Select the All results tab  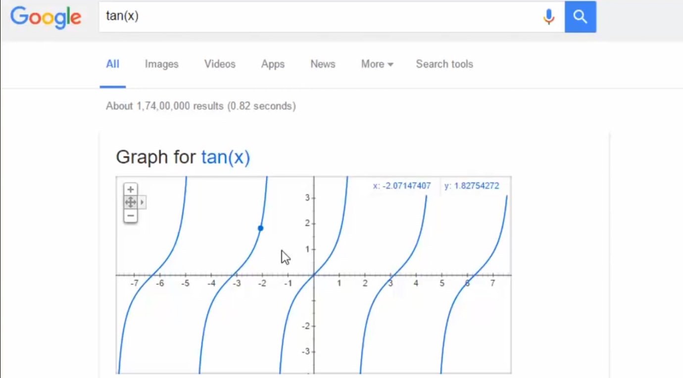coord(112,64)
